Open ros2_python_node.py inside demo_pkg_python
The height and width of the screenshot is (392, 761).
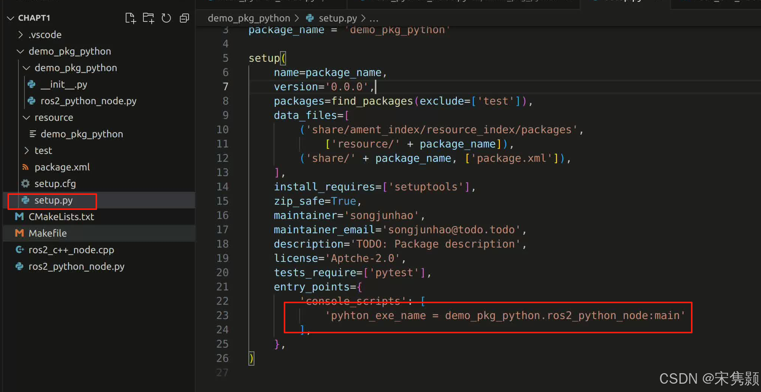88,101
